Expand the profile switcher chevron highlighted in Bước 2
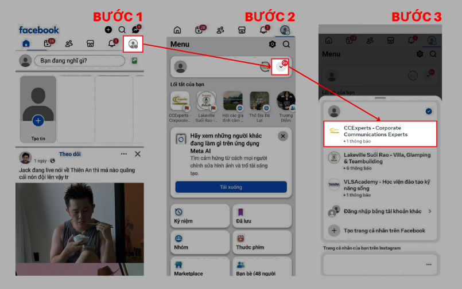The image size is (462, 289). pos(280,67)
